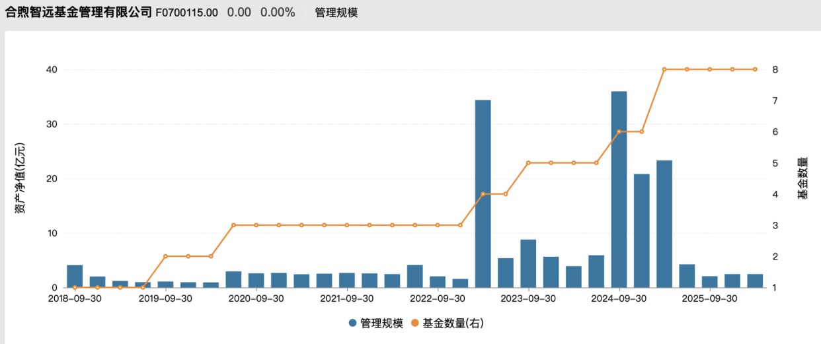
Task: Click the orange 基金数量(右) legend dot
Action: tap(416, 324)
